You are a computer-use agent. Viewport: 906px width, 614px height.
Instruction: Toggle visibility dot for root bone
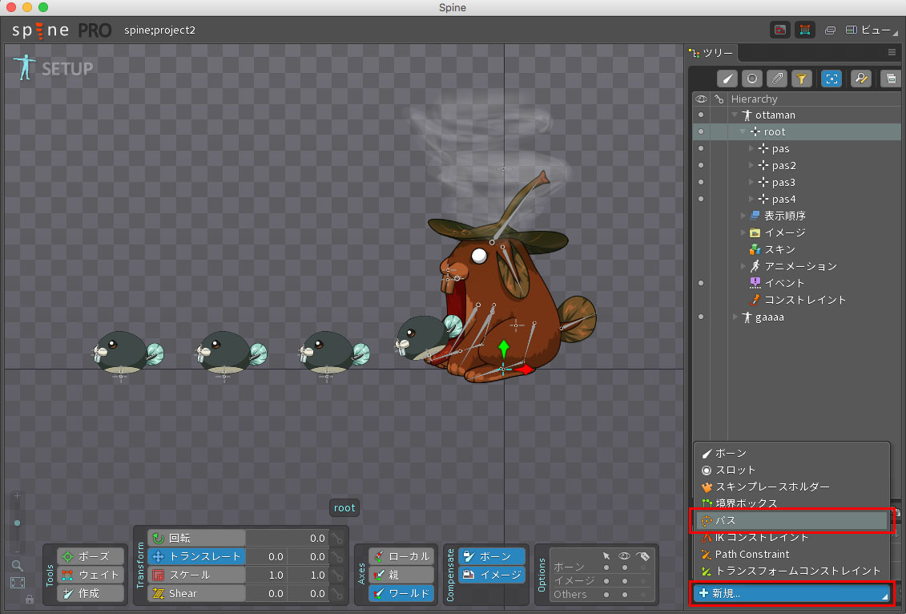click(701, 131)
